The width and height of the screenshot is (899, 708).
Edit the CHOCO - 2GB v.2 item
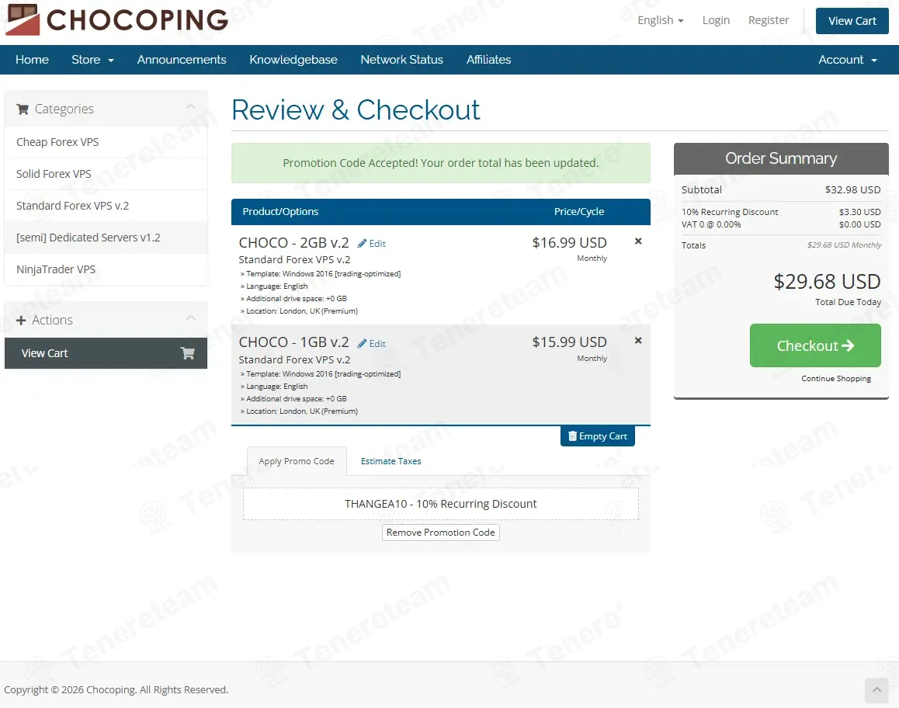(372, 244)
